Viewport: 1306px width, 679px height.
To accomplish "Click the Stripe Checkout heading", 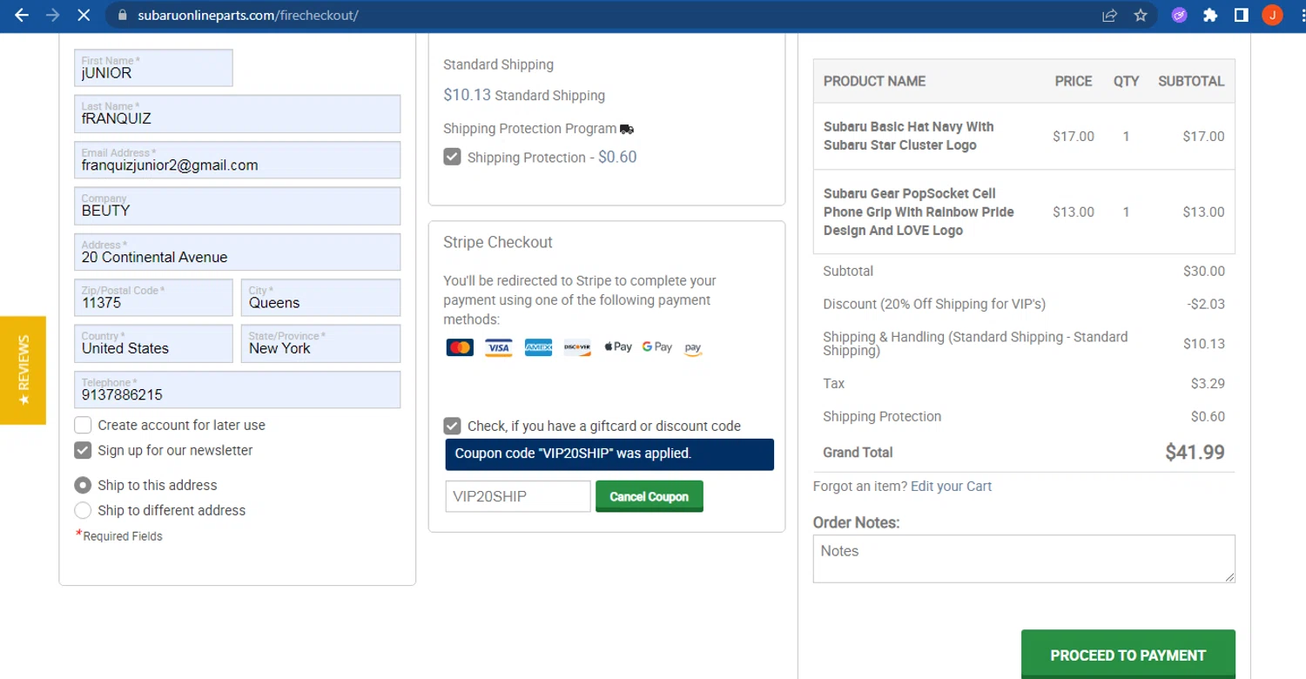I will click(x=498, y=242).
